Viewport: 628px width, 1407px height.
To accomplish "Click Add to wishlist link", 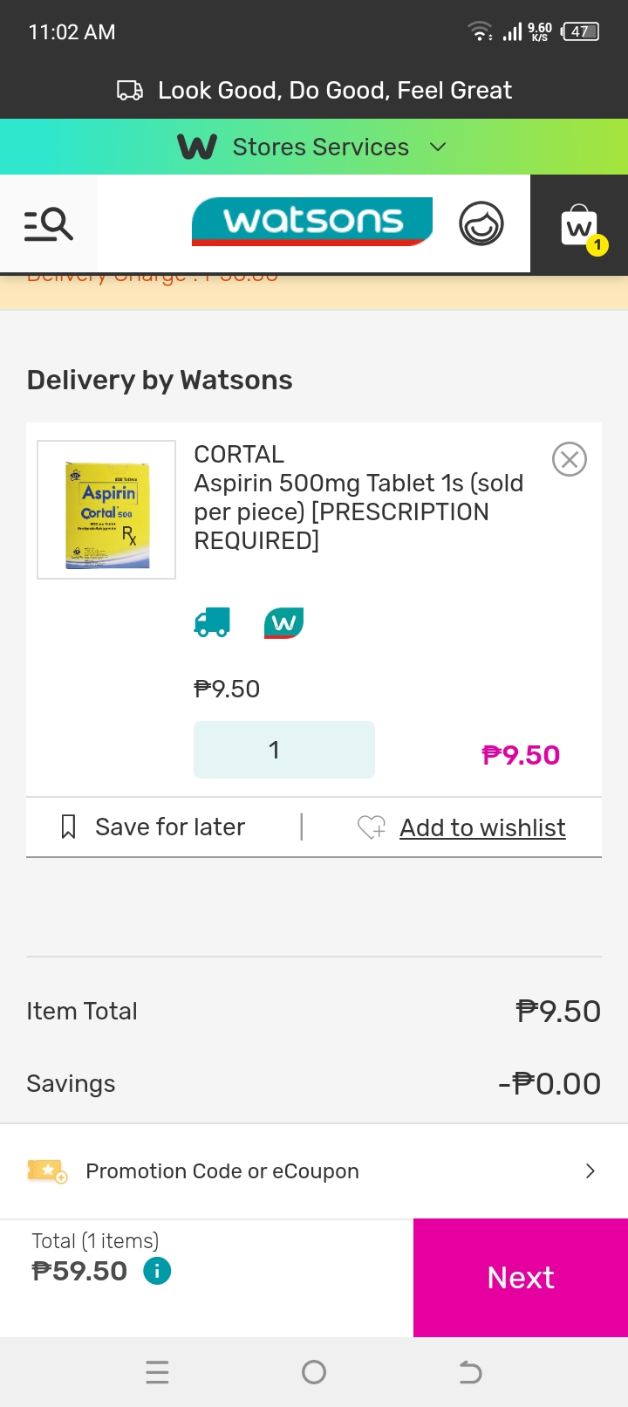I will click(482, 827).
